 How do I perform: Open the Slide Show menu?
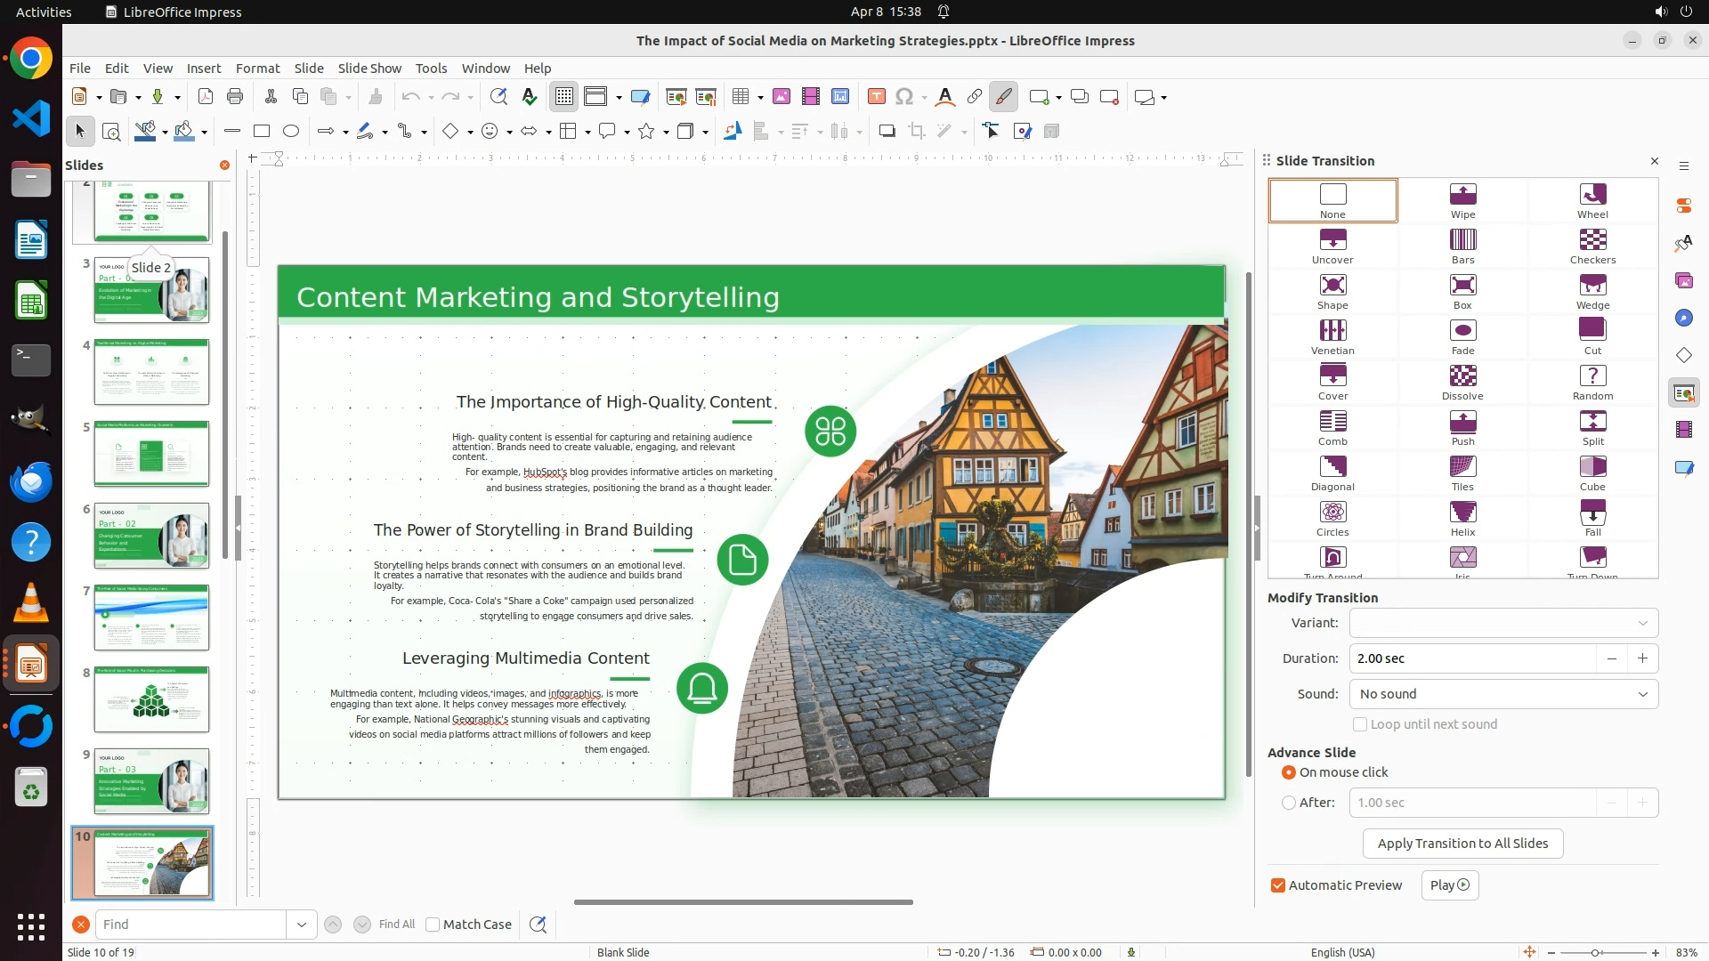(x=369, y=69)
